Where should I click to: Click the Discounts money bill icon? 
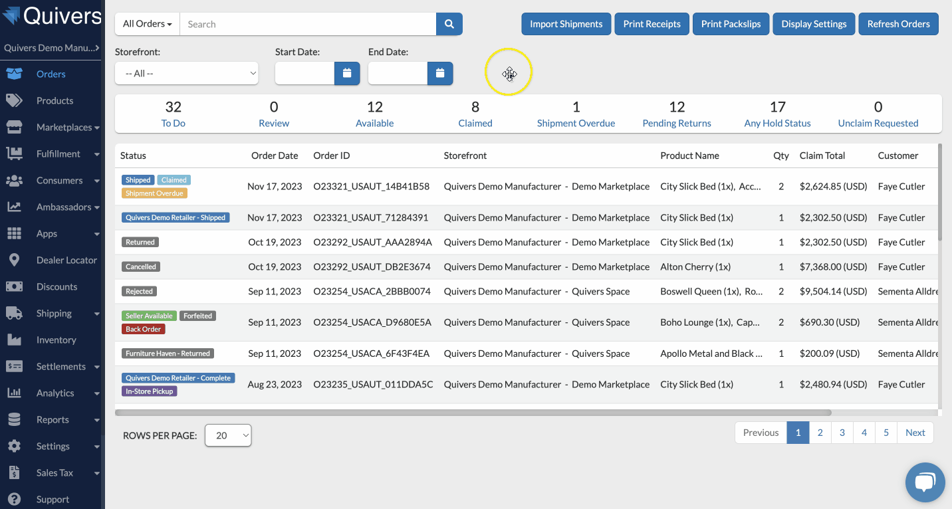click(x=14, y=286)
